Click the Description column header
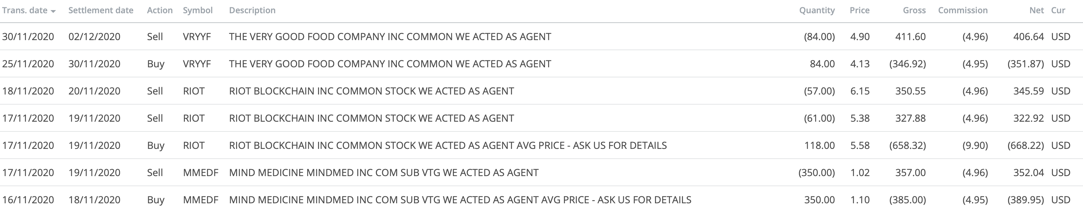Image resolution: width=1083 pixels, height=212 pixels. 252,10
